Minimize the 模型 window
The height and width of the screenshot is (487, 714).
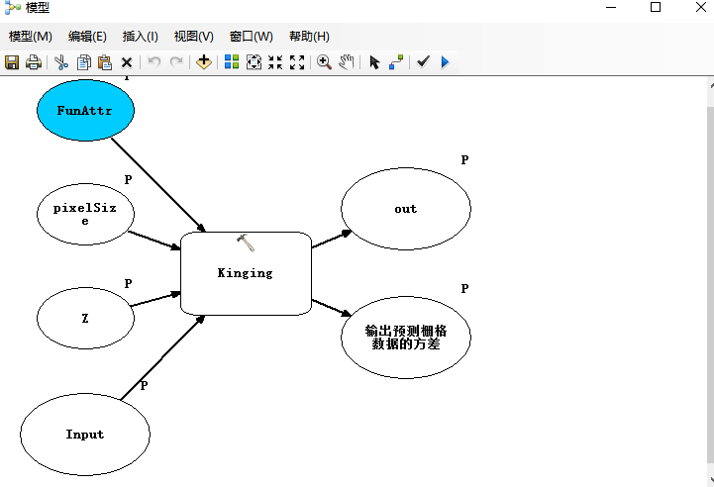[x=611, y=7]
